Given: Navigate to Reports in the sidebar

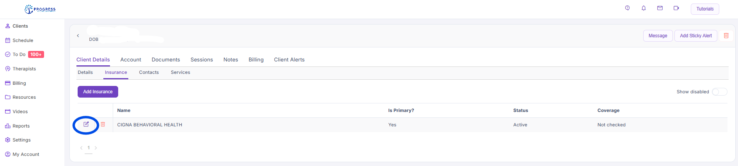Looking at the screenshot, I should point(21,126).
